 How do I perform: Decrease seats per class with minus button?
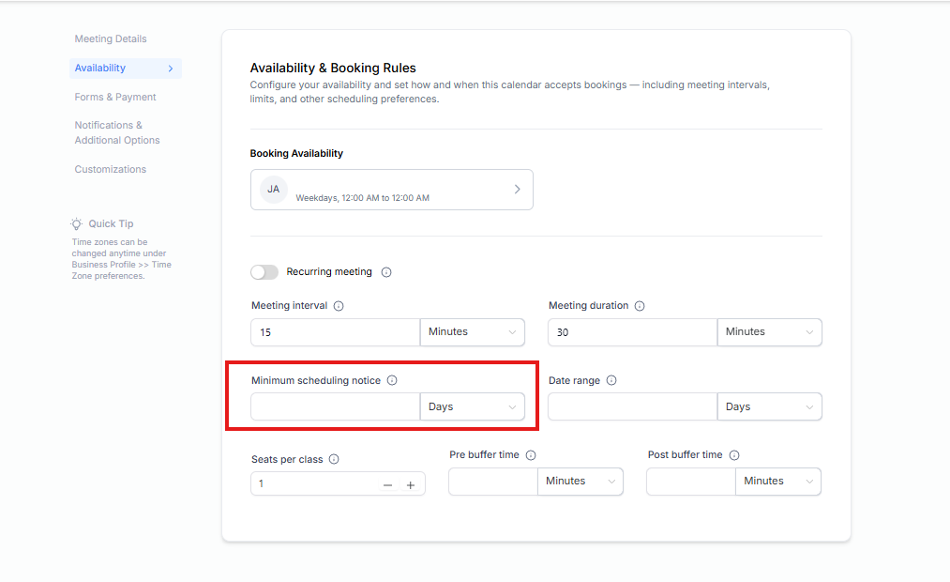pos(387,485)
